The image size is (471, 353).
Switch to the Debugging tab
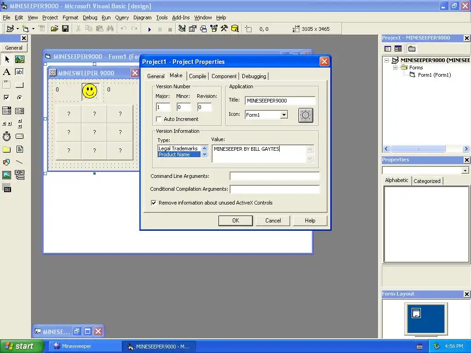[x=254, y=76]
